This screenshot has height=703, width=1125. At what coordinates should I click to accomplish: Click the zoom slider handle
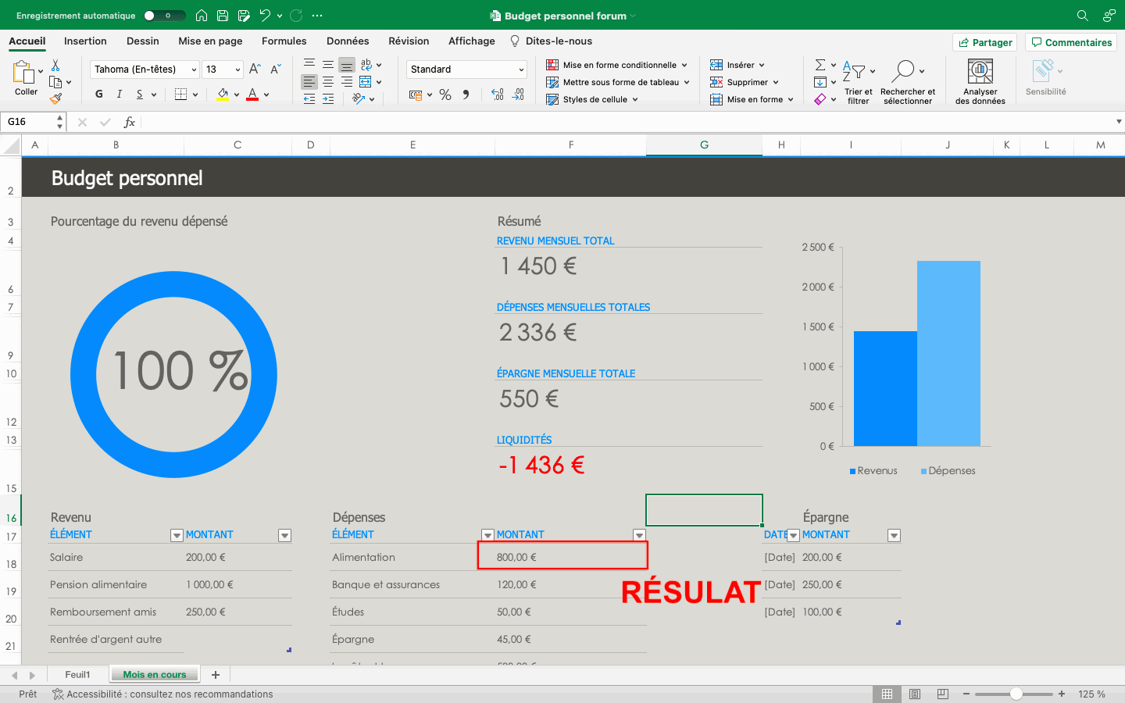click(1016, 694)
